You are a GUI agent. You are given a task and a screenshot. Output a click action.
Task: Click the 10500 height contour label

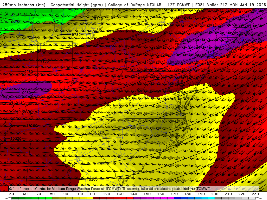92,179
